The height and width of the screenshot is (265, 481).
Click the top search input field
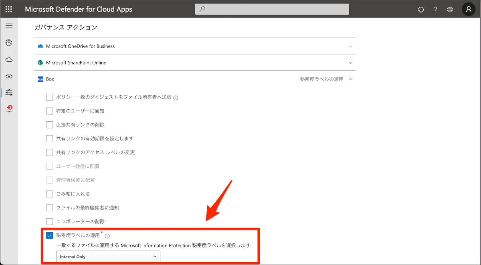tap(272, 9)
